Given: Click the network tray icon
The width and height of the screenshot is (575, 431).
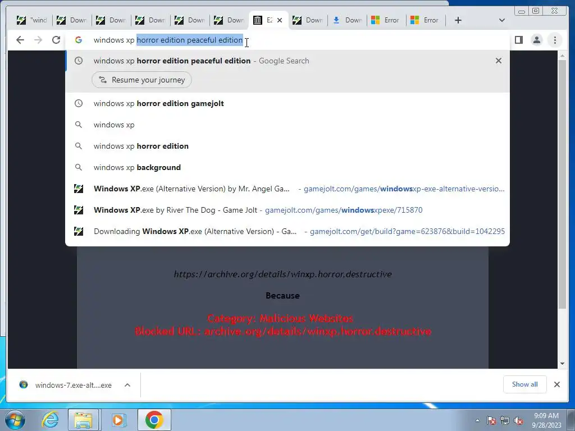Looking at the screenshot, I should (x=505, y=420).
